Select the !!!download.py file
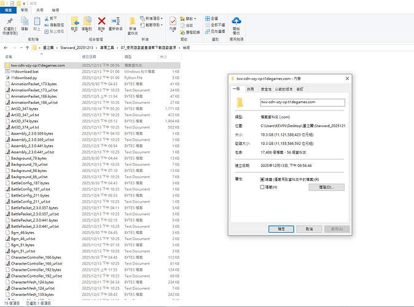The height and width of the screenshot is (307, 414). click(x=26, y=79)
